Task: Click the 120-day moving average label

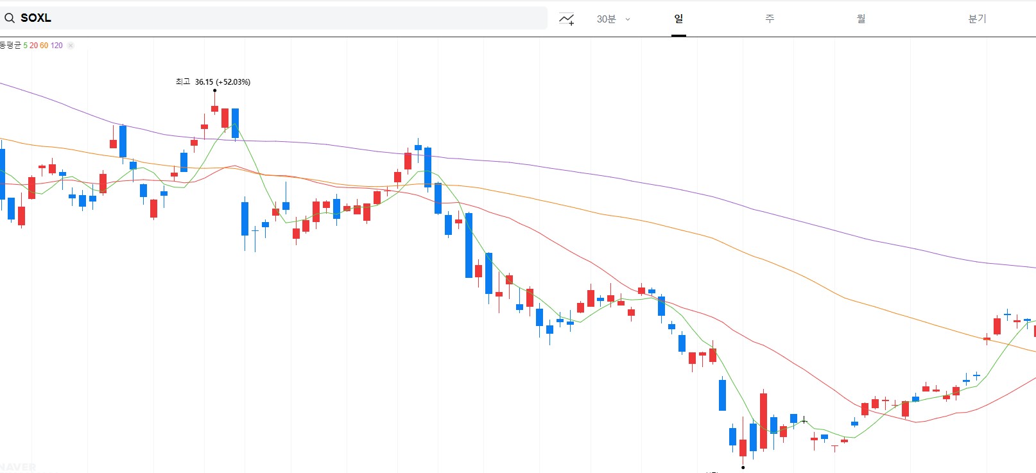Action: click(56, 46)
